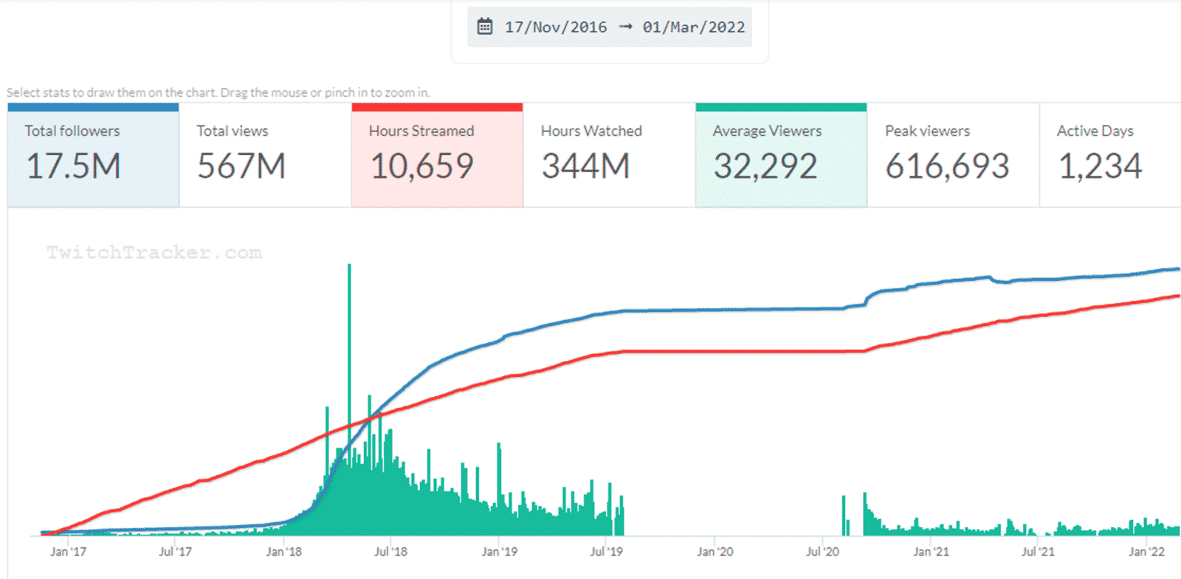Click the 'Select stats to draw them' hint text

point(218,92)
